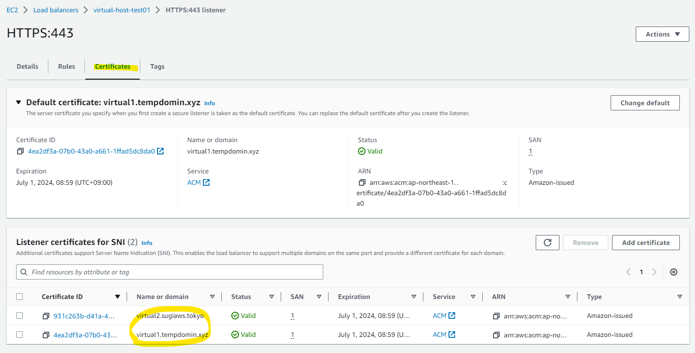Image resolution: width=695 pixels, height=353 pixels.
Task: Copy the default Certificate ID
Action: point(19,151)
